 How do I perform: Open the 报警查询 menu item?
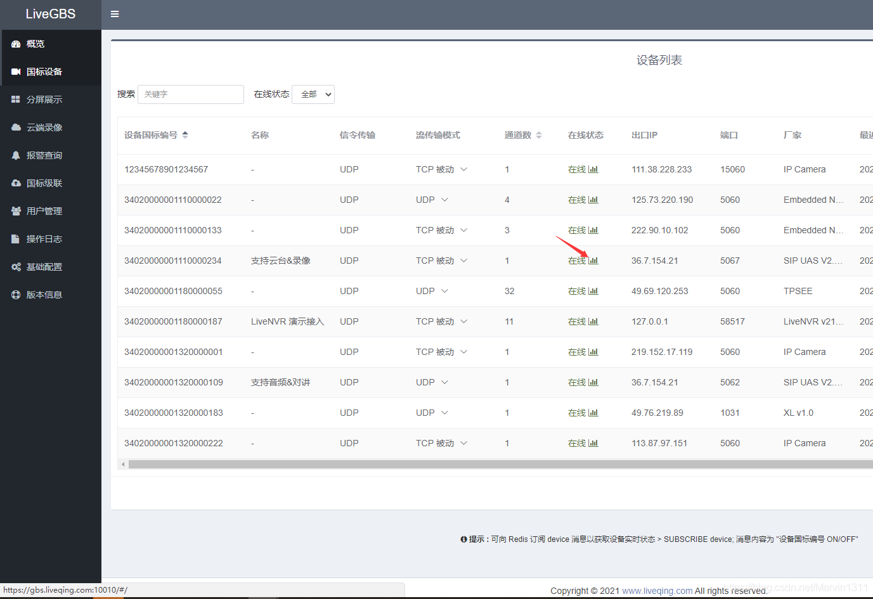click(51, 155)
